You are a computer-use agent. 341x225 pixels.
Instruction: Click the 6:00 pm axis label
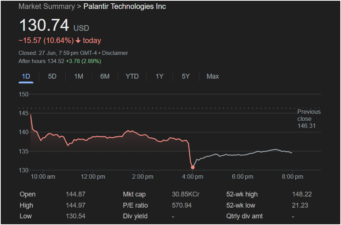[242, 176]
